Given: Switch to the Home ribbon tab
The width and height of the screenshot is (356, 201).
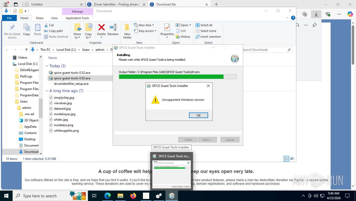Looking at the screenshot, I should click(24, 18).
